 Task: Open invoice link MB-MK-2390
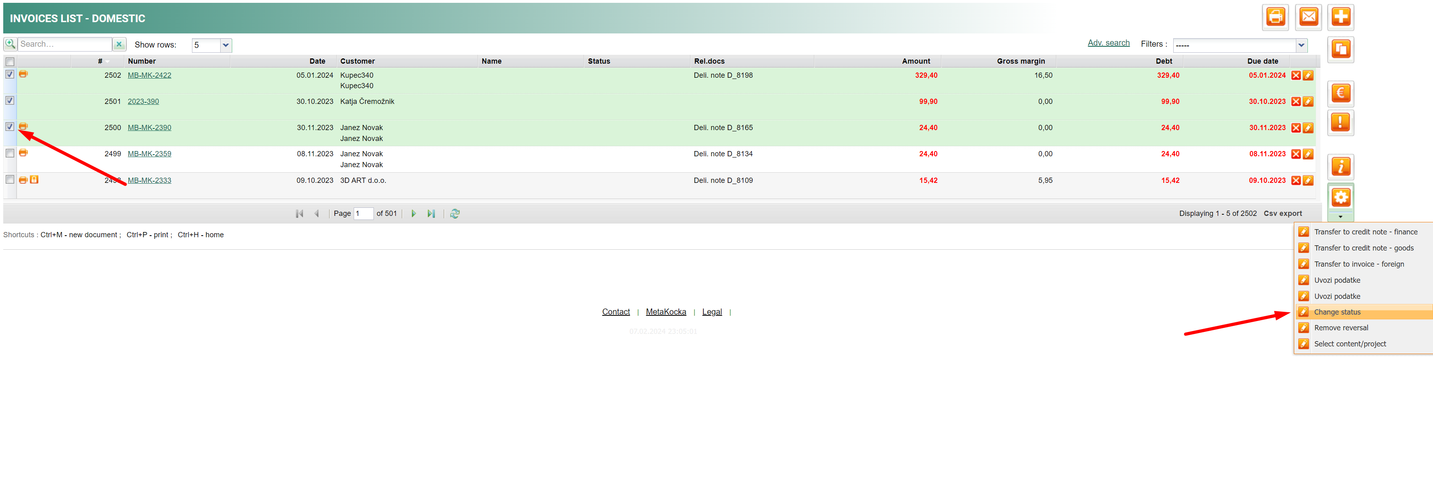(x=149, y=128)
